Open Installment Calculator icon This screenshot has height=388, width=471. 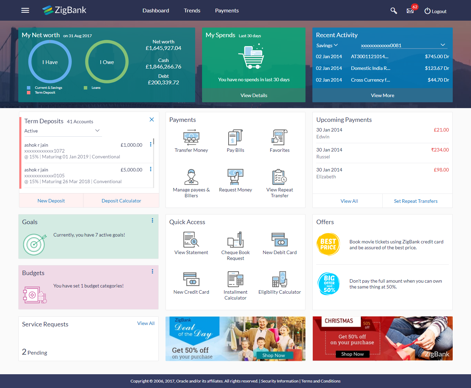235,279
